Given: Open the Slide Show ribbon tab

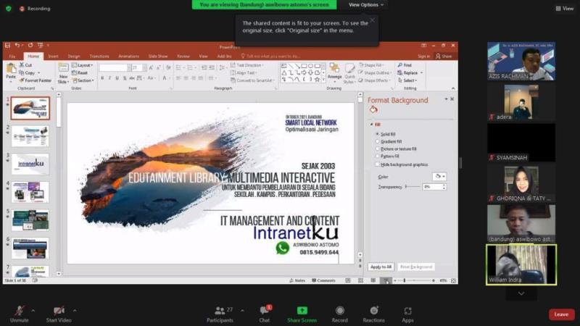Looking at the screenshot, I should point(158,56).
